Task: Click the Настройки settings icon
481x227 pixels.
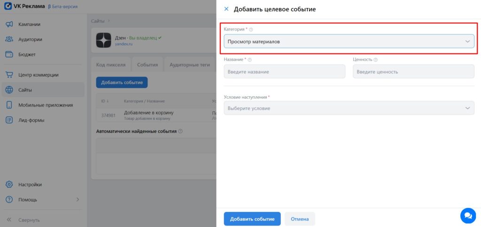Action: [9, 185]
